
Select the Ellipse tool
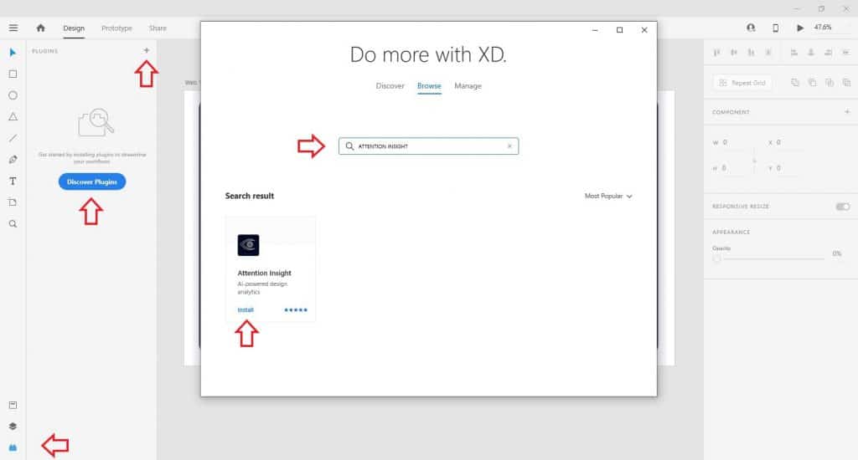click(13, 95)
